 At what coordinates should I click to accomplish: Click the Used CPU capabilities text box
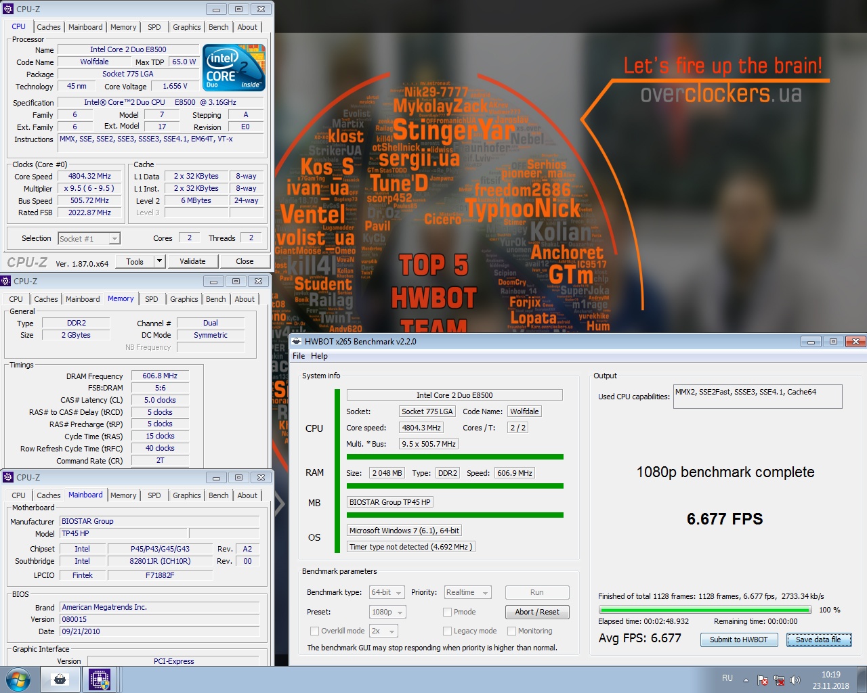pos(758,397)
